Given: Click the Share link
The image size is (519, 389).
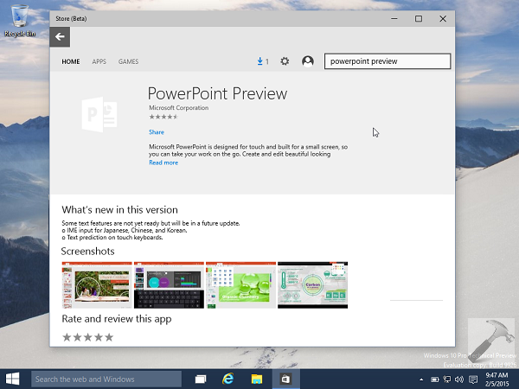Looking at the screenshot, I should coord(156,132).
